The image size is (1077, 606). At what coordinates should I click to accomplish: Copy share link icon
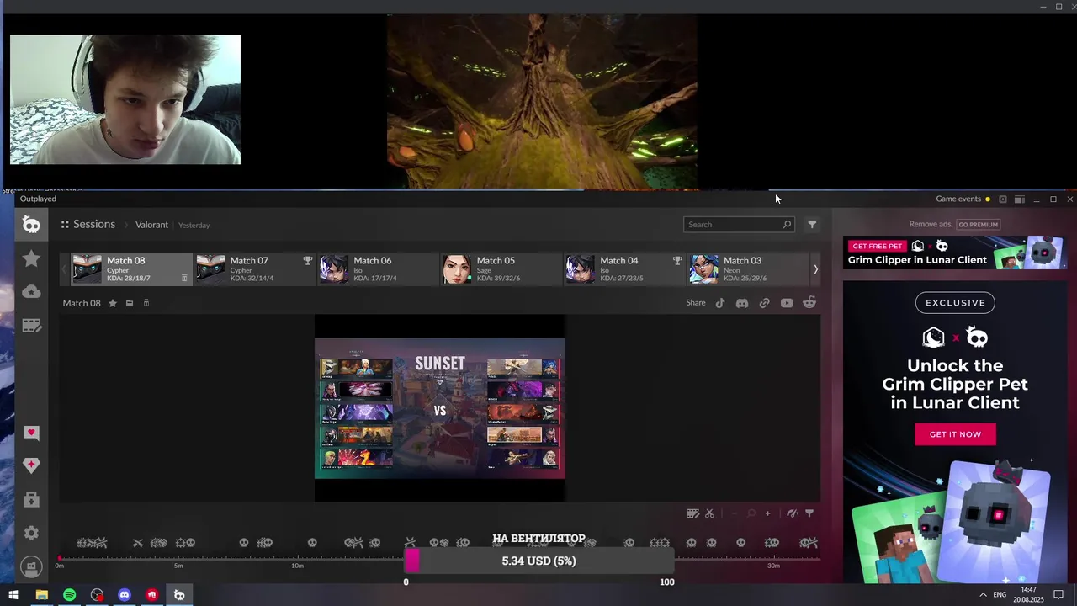point(764,303)
